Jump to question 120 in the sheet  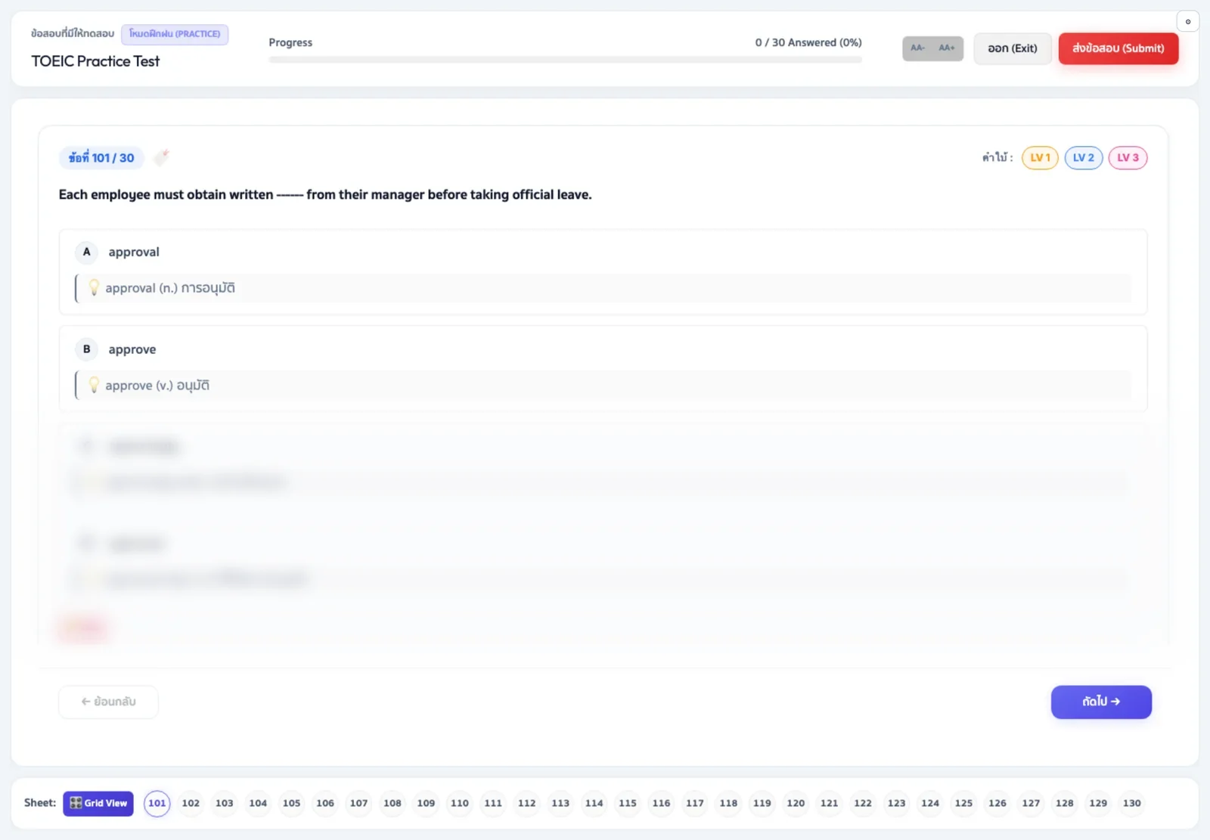(x=796, y=803)
